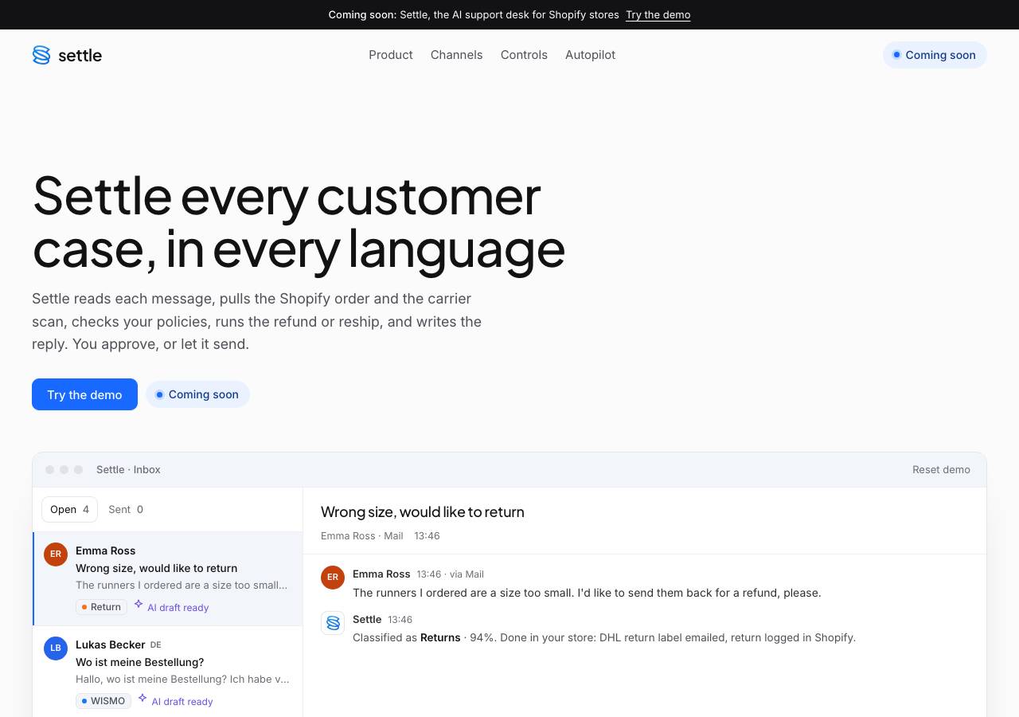Viewport: 1019px width, 717px height.
Task: Click the settle wordmark text
Action: coord(80,55)
